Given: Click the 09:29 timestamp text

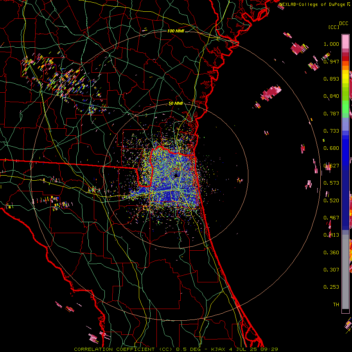Looking at the screenshot, I should [269, 349].
